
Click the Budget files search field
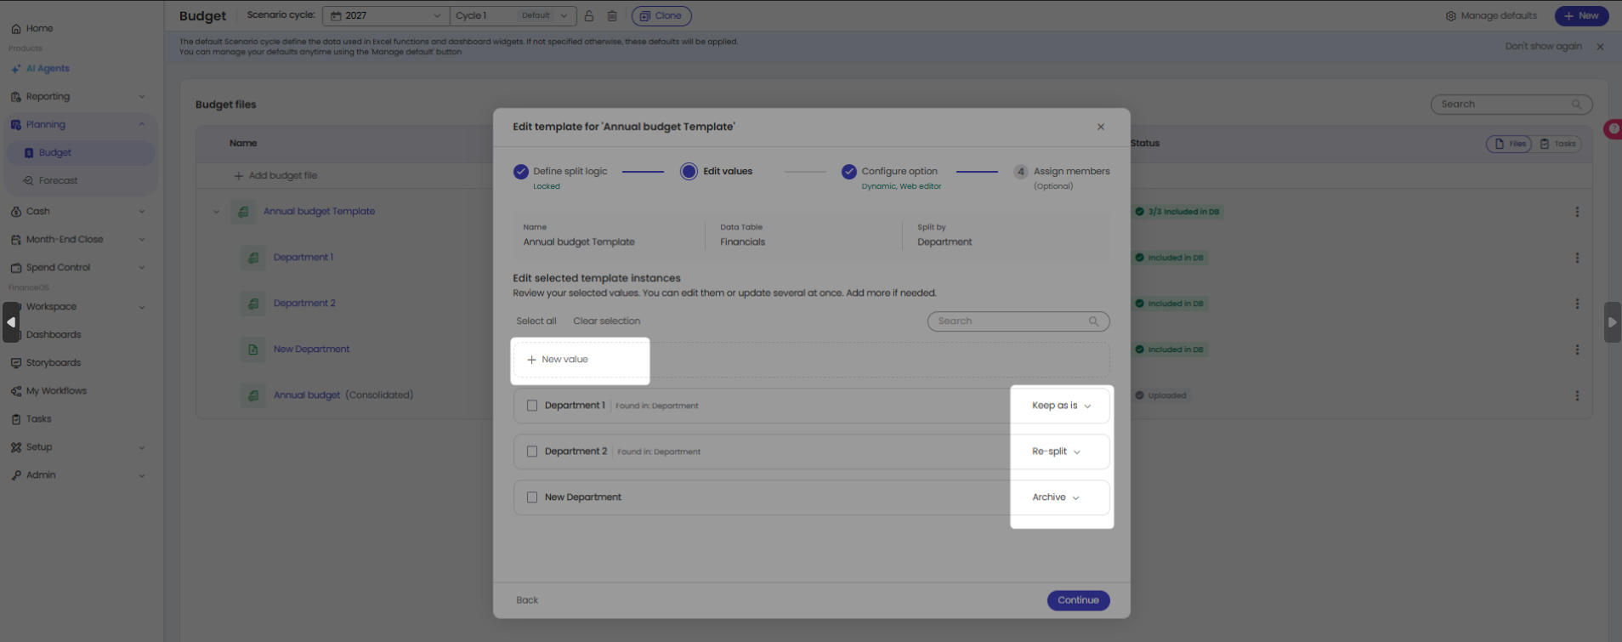tap(1511, 104)
